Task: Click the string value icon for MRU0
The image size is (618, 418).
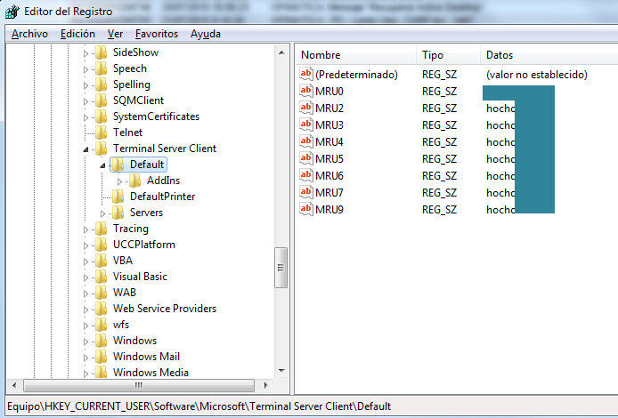Action: click(x=306, y=91)
